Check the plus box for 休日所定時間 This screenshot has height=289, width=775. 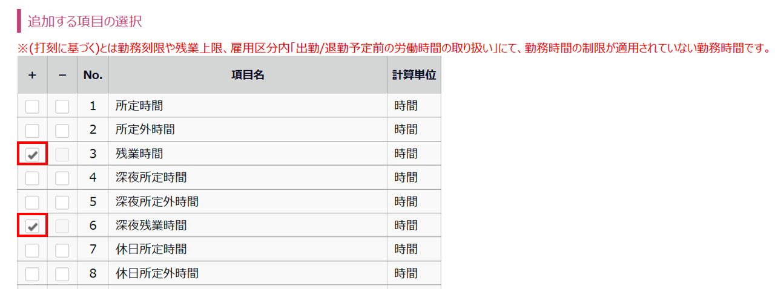pos(32,250)
